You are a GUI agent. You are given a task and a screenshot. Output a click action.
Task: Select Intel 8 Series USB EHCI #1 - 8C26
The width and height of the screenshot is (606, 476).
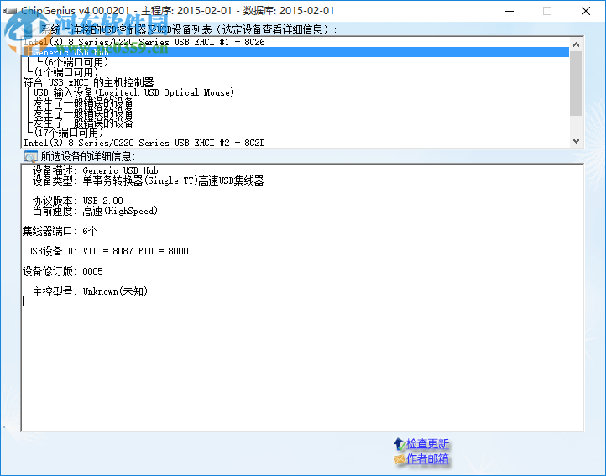click(144, 42)
